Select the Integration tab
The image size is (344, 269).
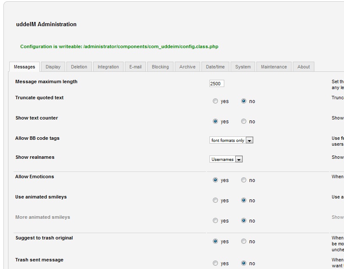tap(108, 67)
